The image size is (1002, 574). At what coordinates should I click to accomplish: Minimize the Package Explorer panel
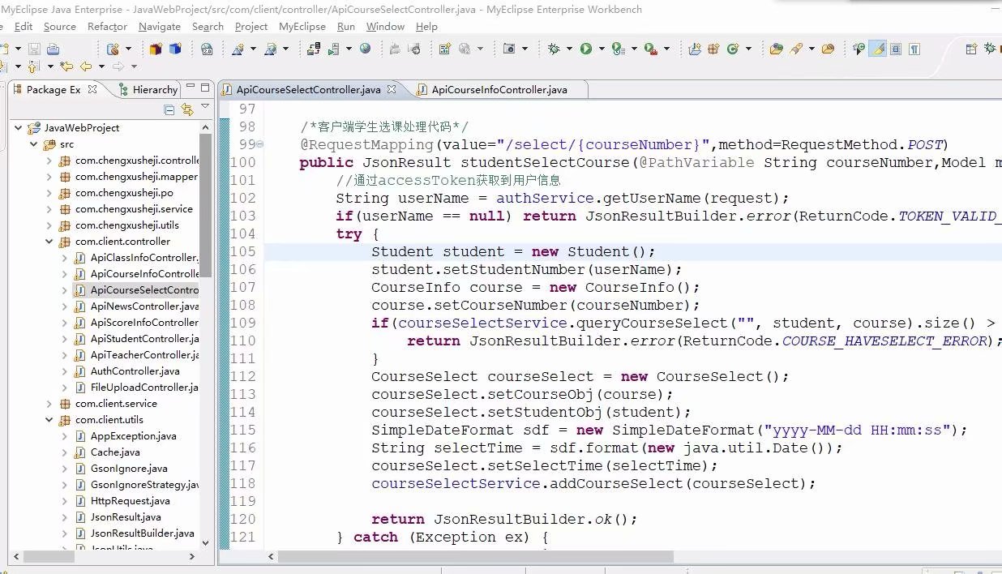point(191,88)
